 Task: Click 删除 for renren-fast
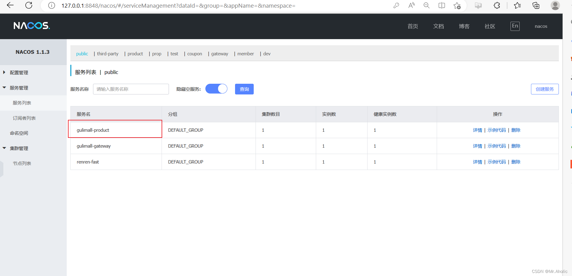tap(516, 162)
